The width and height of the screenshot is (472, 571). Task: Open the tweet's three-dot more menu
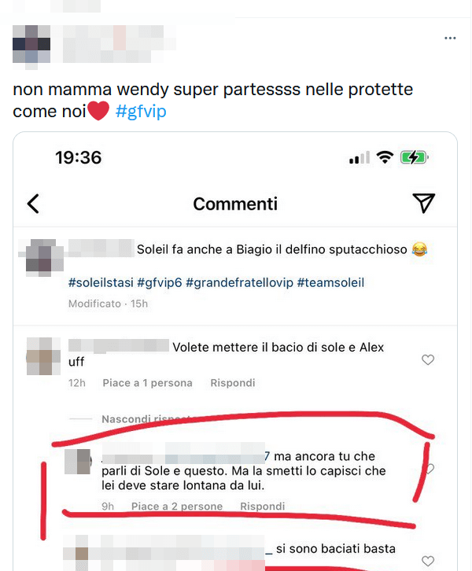coord(450,38)
